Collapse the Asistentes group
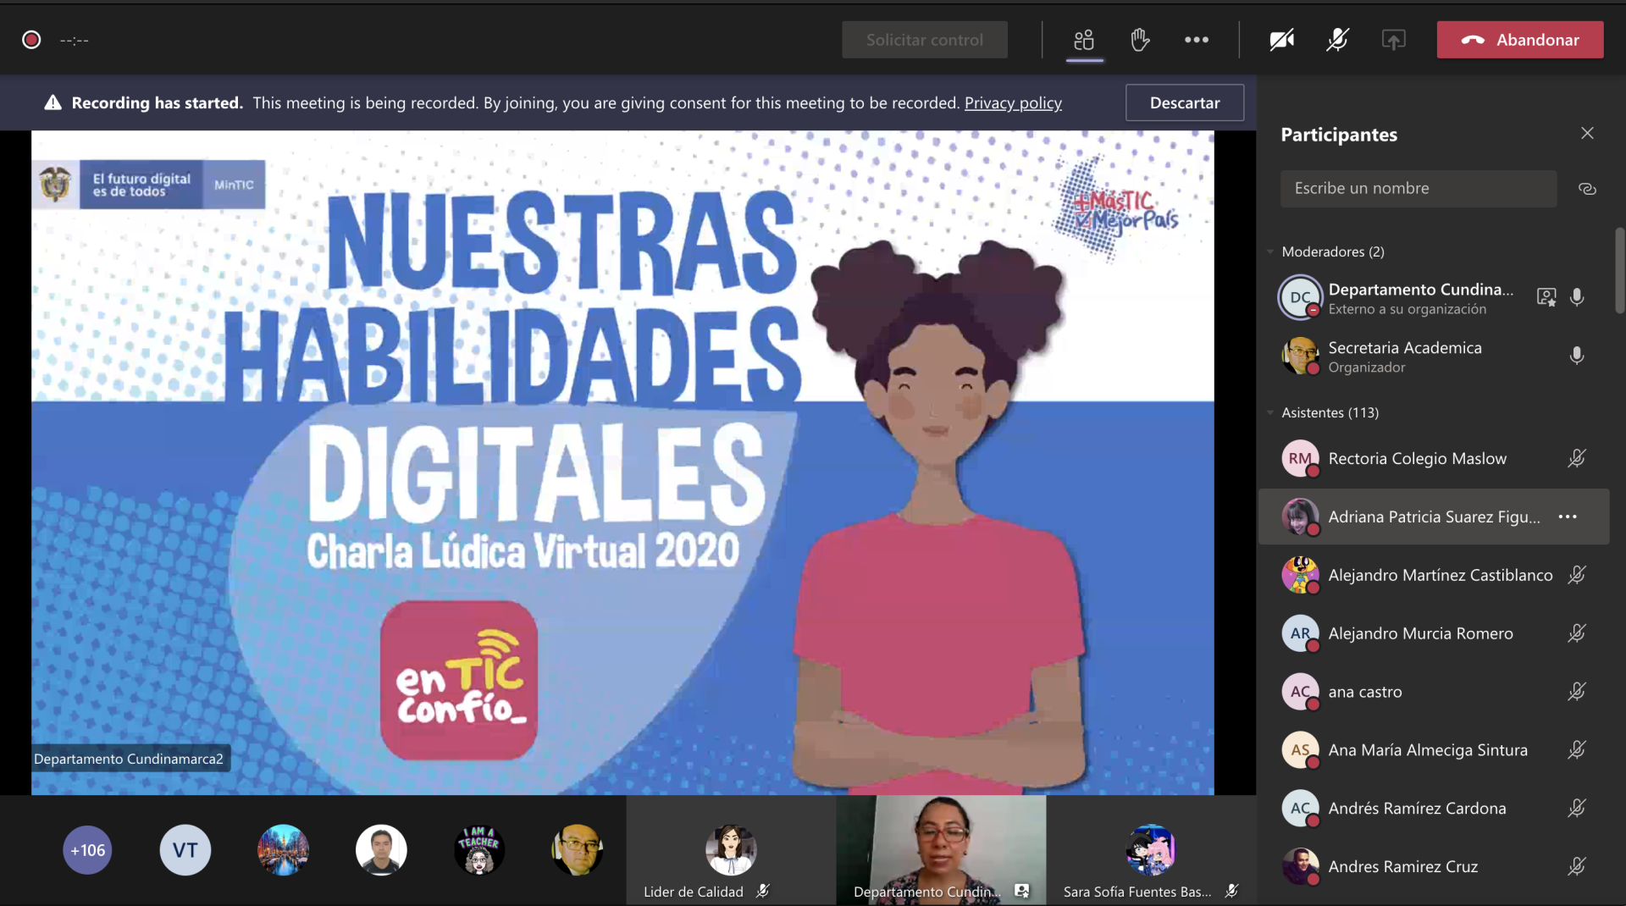This screenshot has height=906, width=1626. (x=1270, y=412)
